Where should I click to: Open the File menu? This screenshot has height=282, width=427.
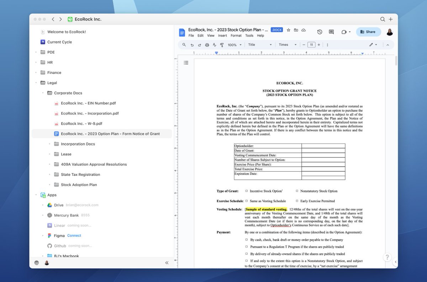[x=191, y=36]
